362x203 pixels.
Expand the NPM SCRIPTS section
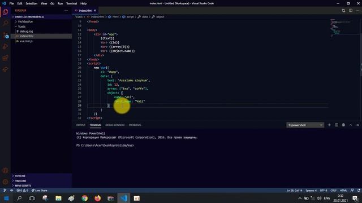(x=41, y=186)
